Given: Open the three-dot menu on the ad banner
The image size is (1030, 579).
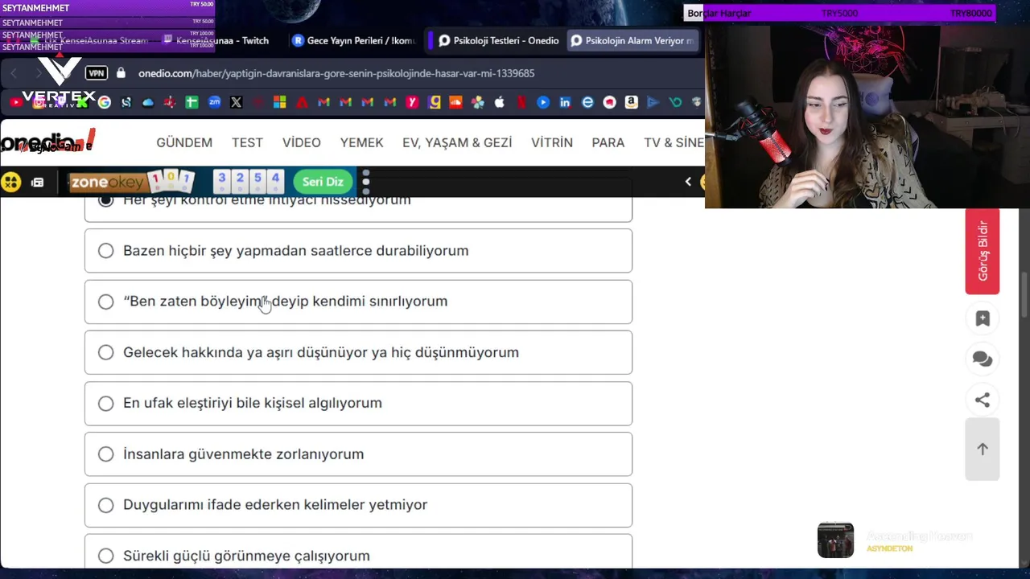Looking at the screenshot, I should (x=365, y=182).
